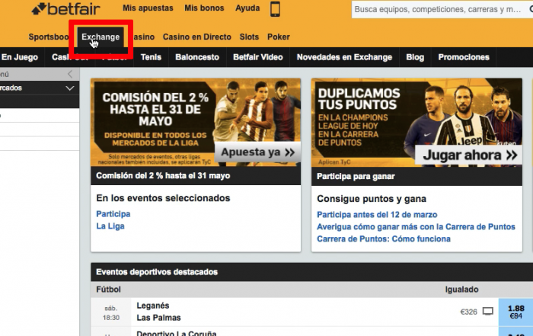Click the Betfair logo
Viewport: 533px width, 336px height.
pyautogui.click(x=66, y=9)
